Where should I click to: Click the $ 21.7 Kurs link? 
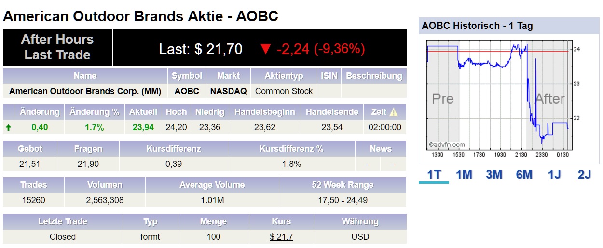click(x=281, y=237)
